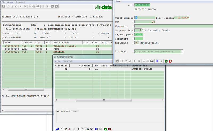Click help icon in article detail toolbar

(x=118, y=61)
